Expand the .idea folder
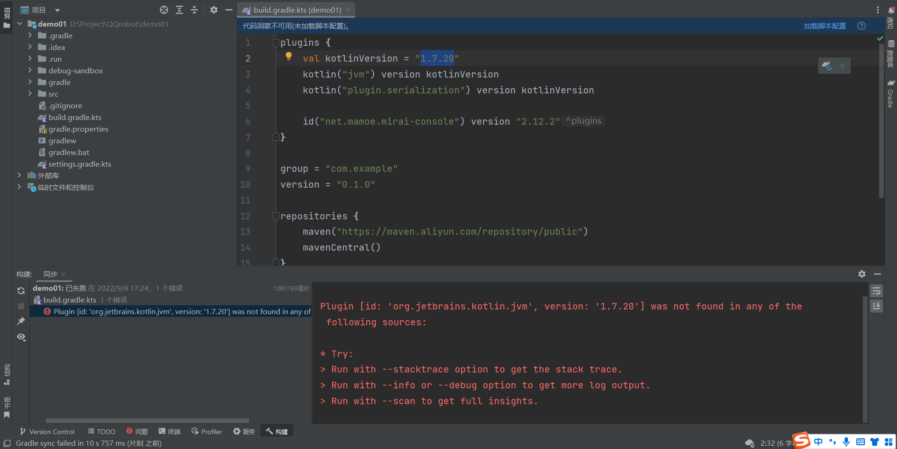The image size is (897, 449). (30, 47)
